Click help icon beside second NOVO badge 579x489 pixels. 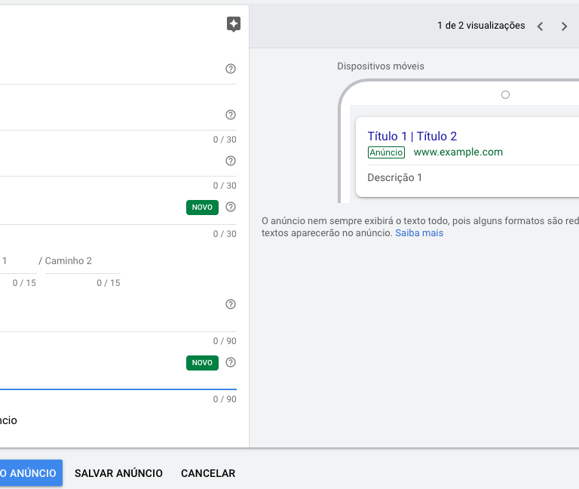tap(231, 362)
